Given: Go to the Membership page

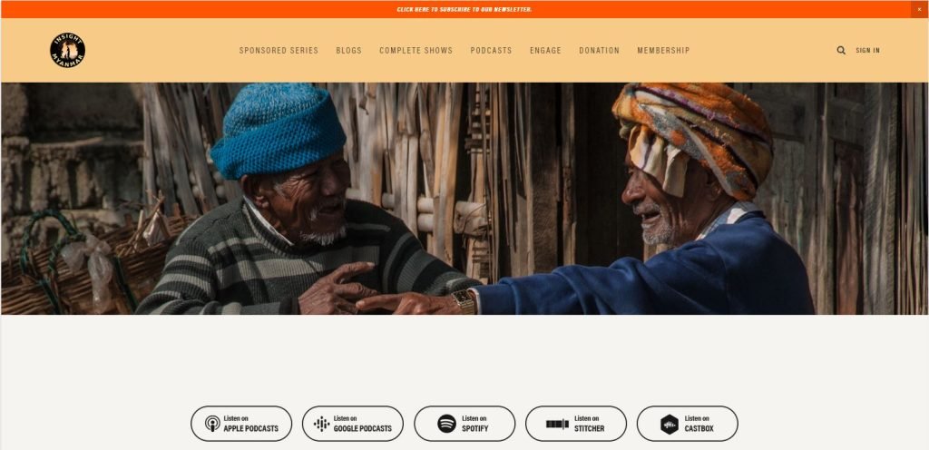Looking at the screenshot, I should [x=663, y=50].
